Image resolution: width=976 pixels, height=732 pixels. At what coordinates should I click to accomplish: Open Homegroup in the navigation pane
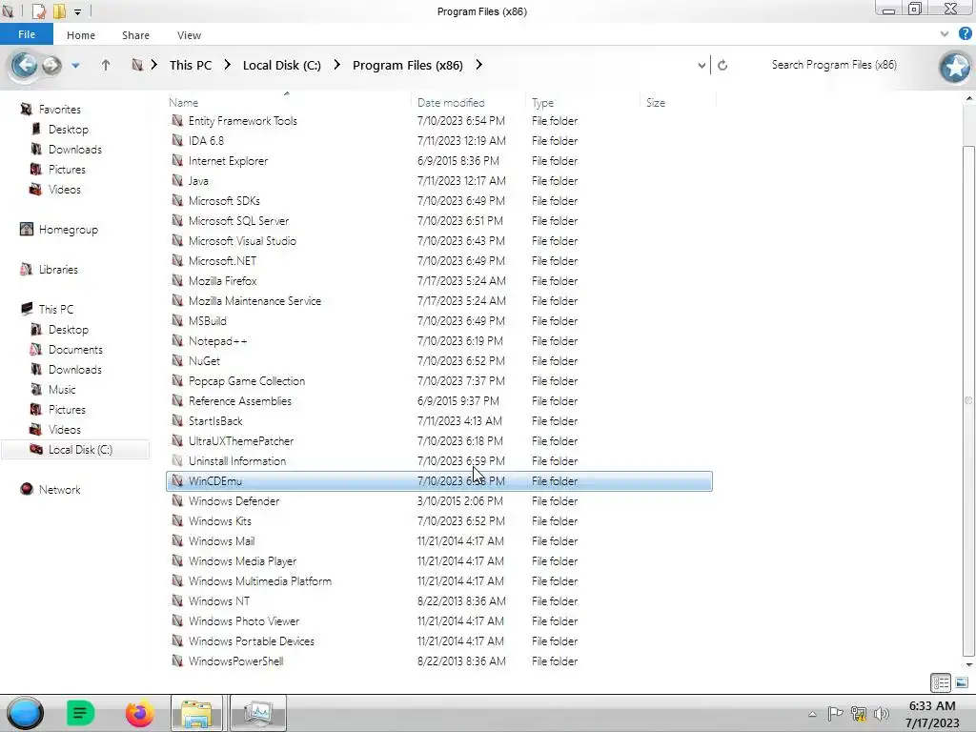point(69,229)
